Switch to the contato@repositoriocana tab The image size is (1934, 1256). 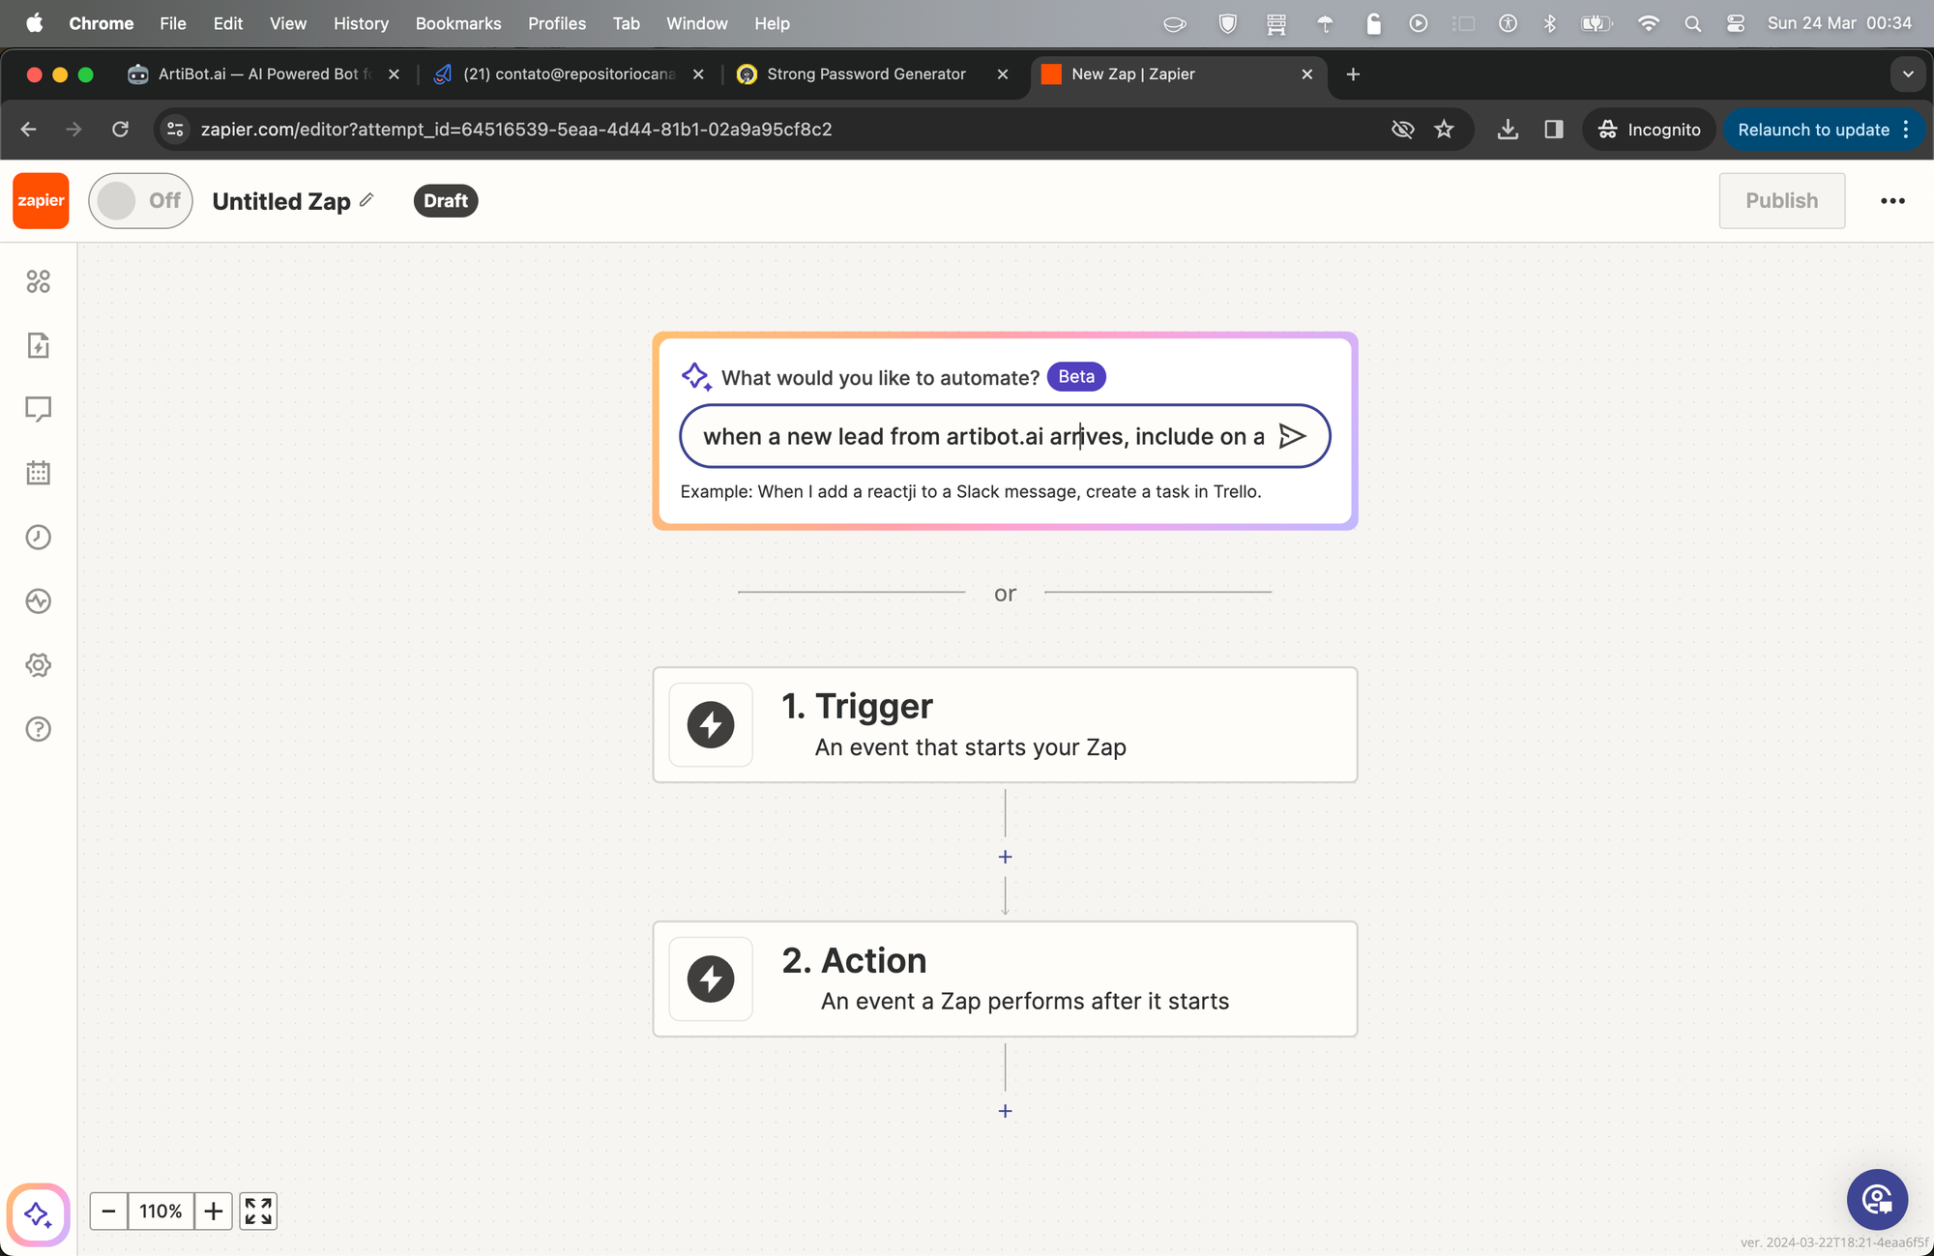[569, 74]
